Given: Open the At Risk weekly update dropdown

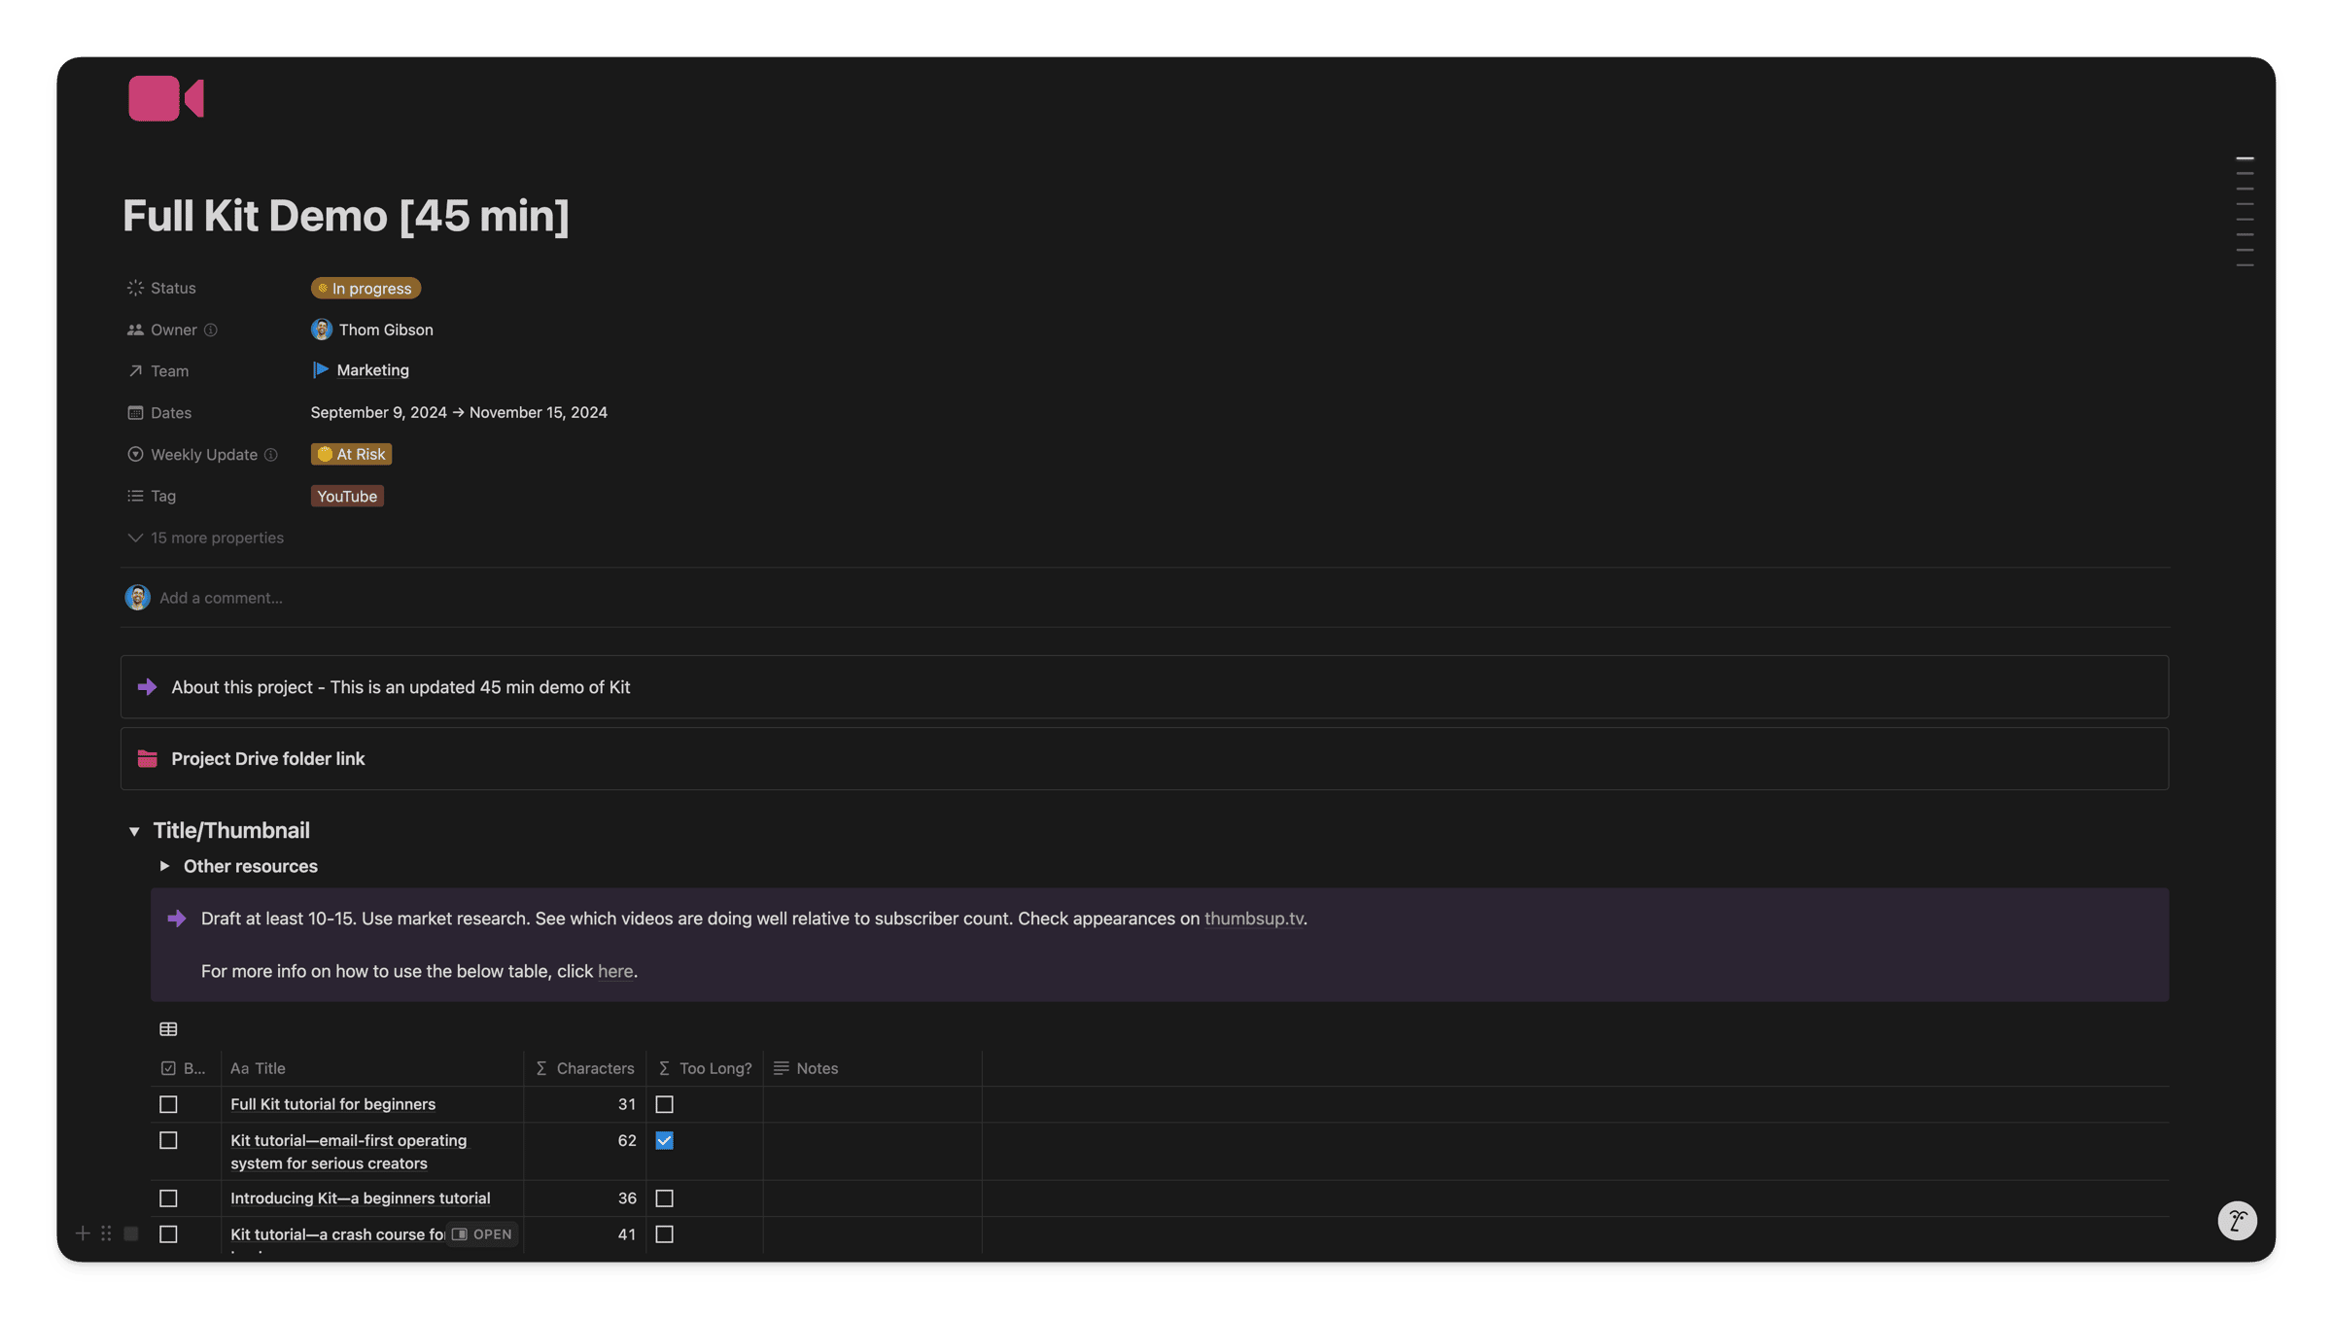Looking at the screenshot, I should (x=351, y=455).
